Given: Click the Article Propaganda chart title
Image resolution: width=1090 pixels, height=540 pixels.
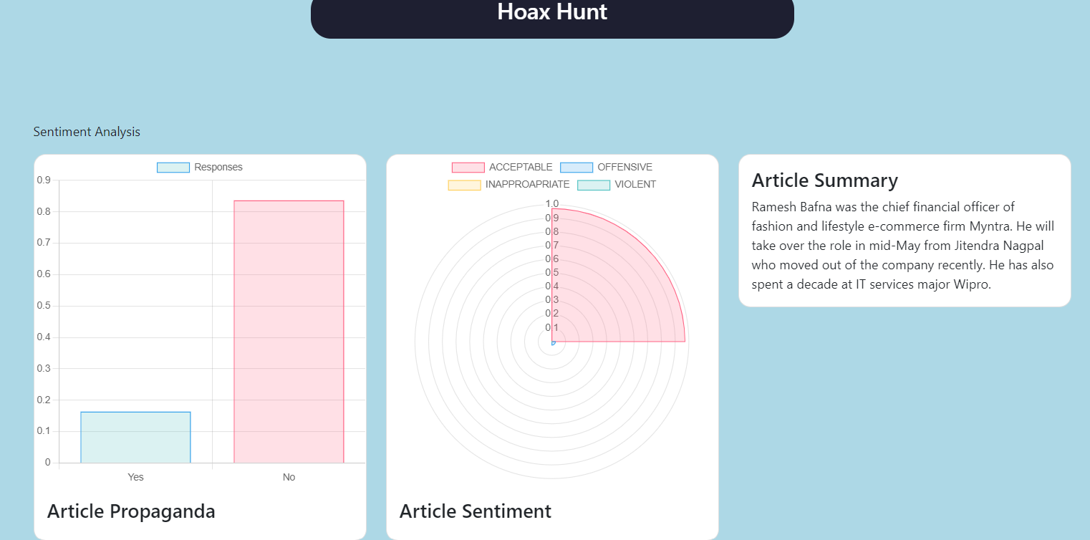Looking at the screenshot, I should point(131,511).
